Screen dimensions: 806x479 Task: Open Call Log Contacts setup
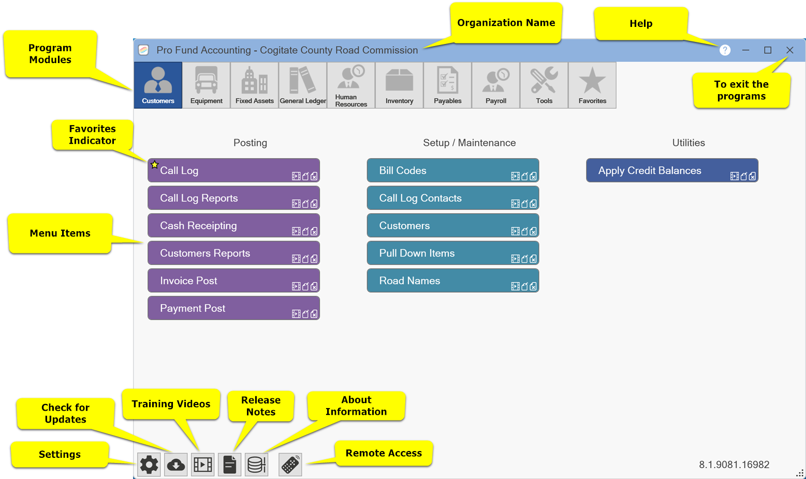click(x=453, y=198)
